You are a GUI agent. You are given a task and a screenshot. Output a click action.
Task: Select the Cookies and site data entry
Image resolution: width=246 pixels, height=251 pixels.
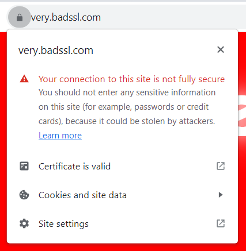click(122, 195)
